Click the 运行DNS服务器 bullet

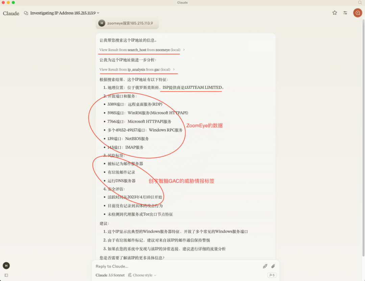[121, 181]
